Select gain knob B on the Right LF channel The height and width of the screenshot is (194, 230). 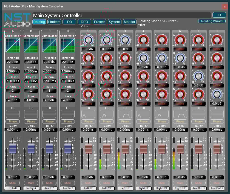[143, 58]
